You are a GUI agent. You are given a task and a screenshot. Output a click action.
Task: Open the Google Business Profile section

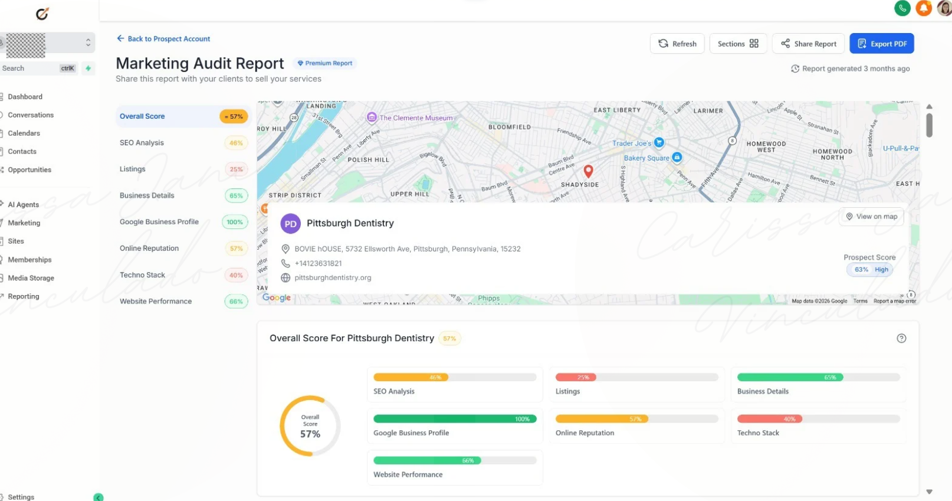(183, 222)
